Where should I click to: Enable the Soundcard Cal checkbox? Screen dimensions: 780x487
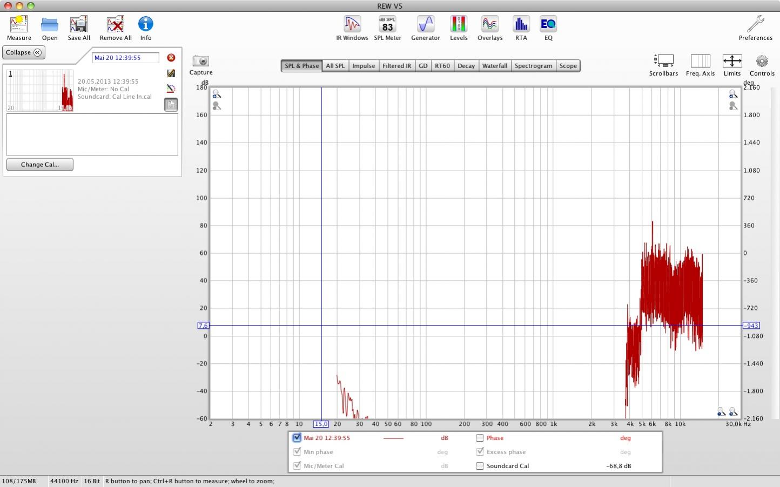(480, 466)
